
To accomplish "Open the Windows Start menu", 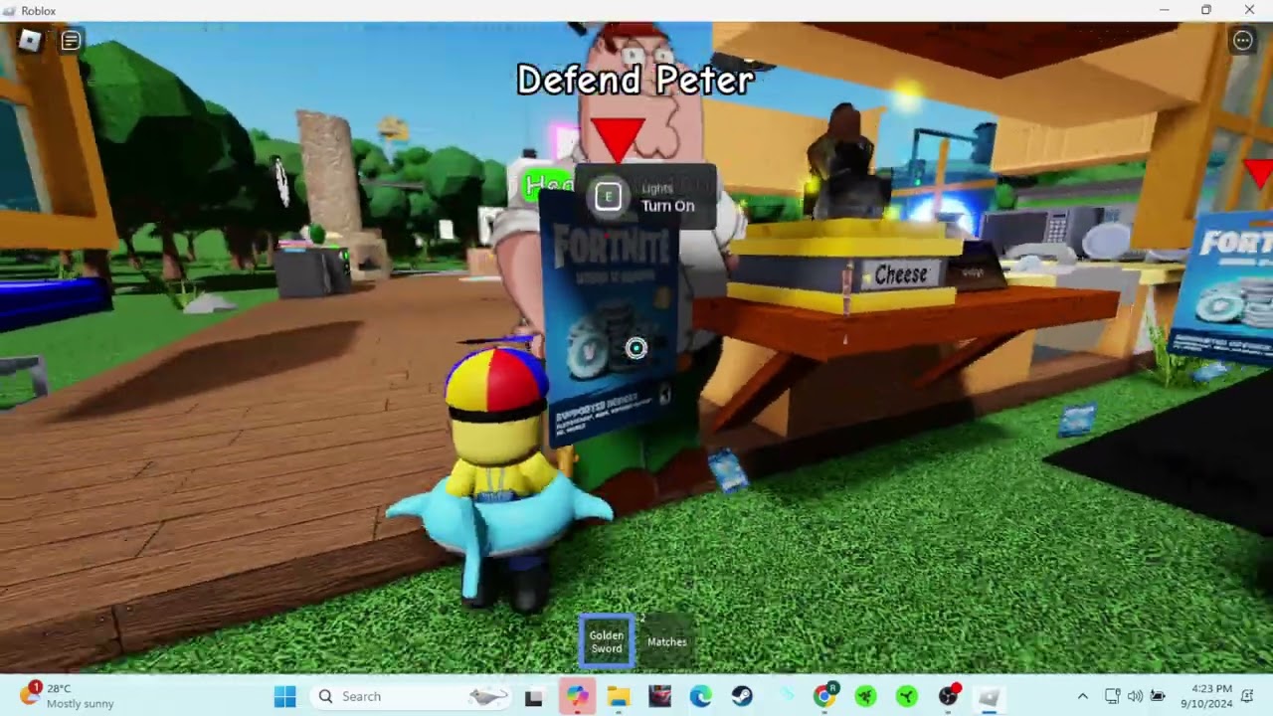I will click(284, 696).
